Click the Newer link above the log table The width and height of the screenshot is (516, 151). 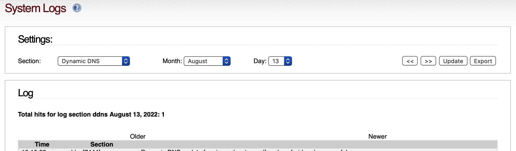coord(377,137)
